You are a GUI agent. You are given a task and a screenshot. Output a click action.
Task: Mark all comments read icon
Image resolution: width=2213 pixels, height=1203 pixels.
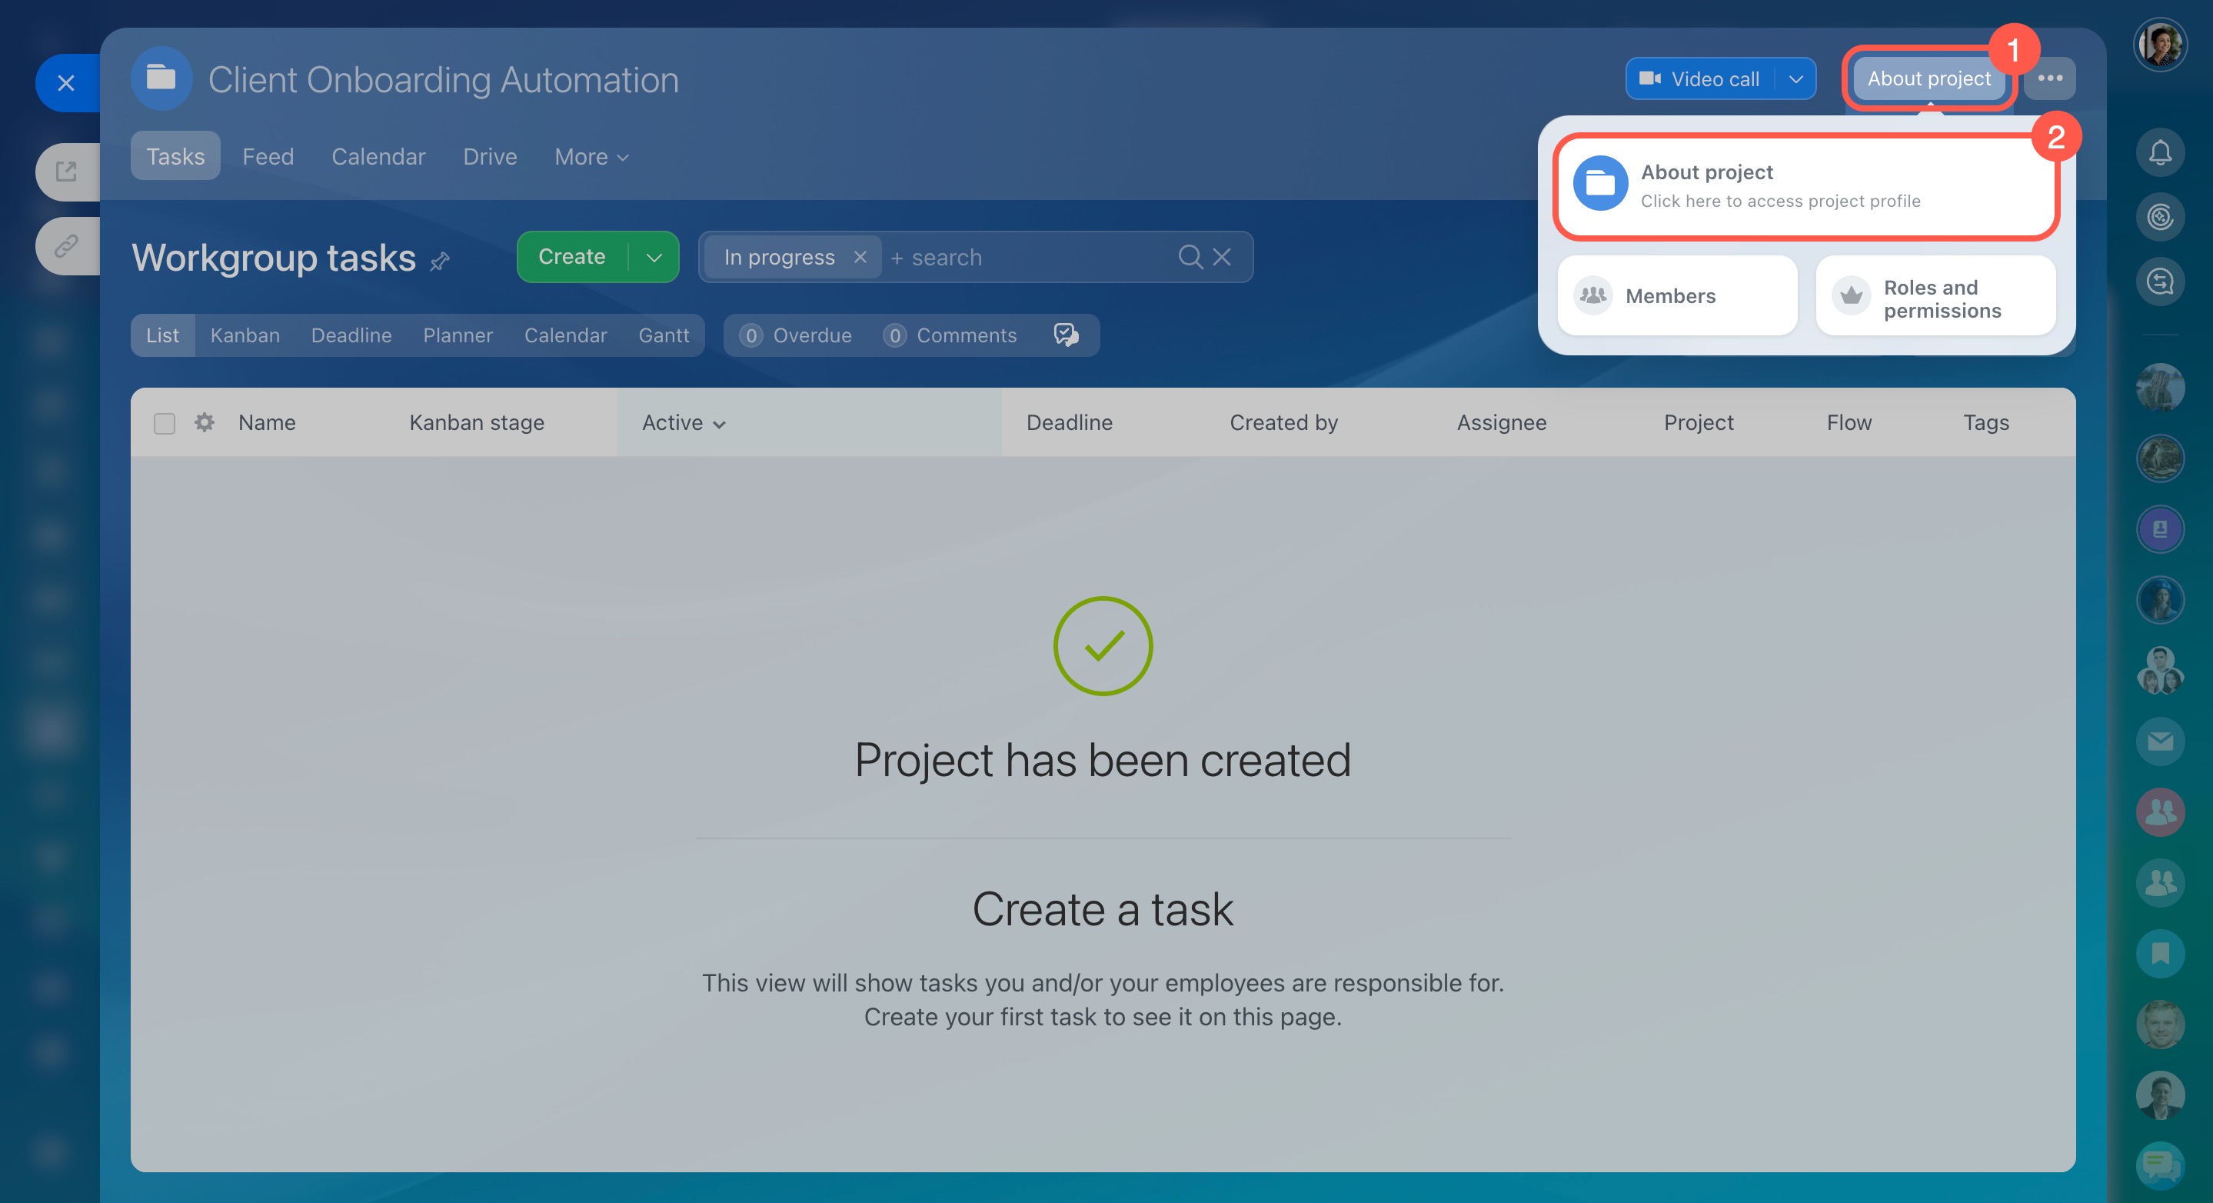click(1065, 335)
